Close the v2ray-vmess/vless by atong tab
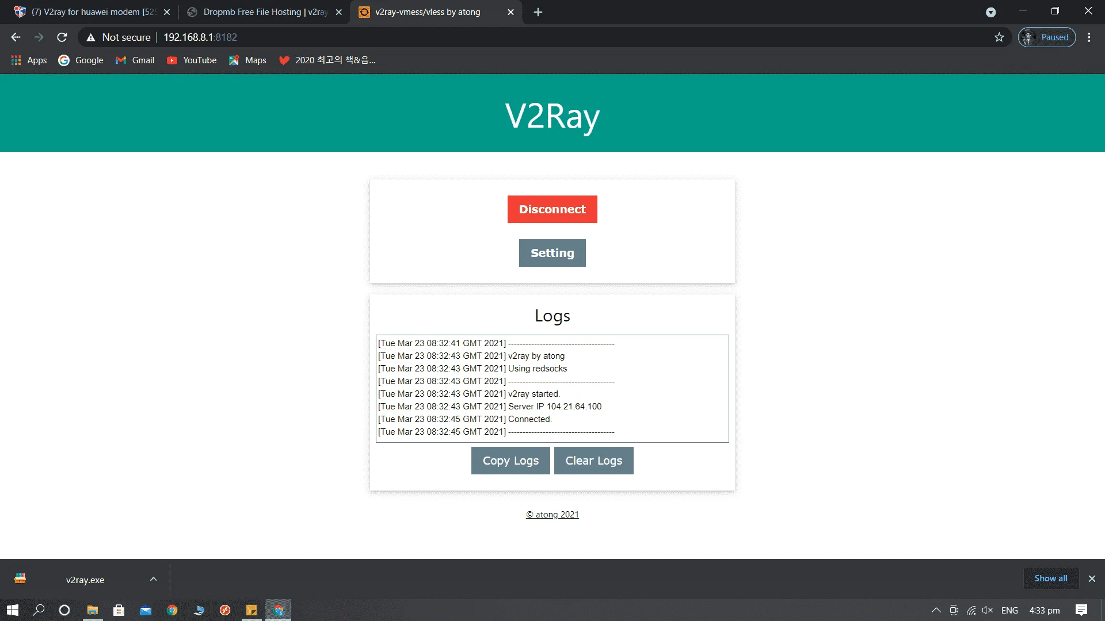The image size is (1105, 621). [510, 12]
